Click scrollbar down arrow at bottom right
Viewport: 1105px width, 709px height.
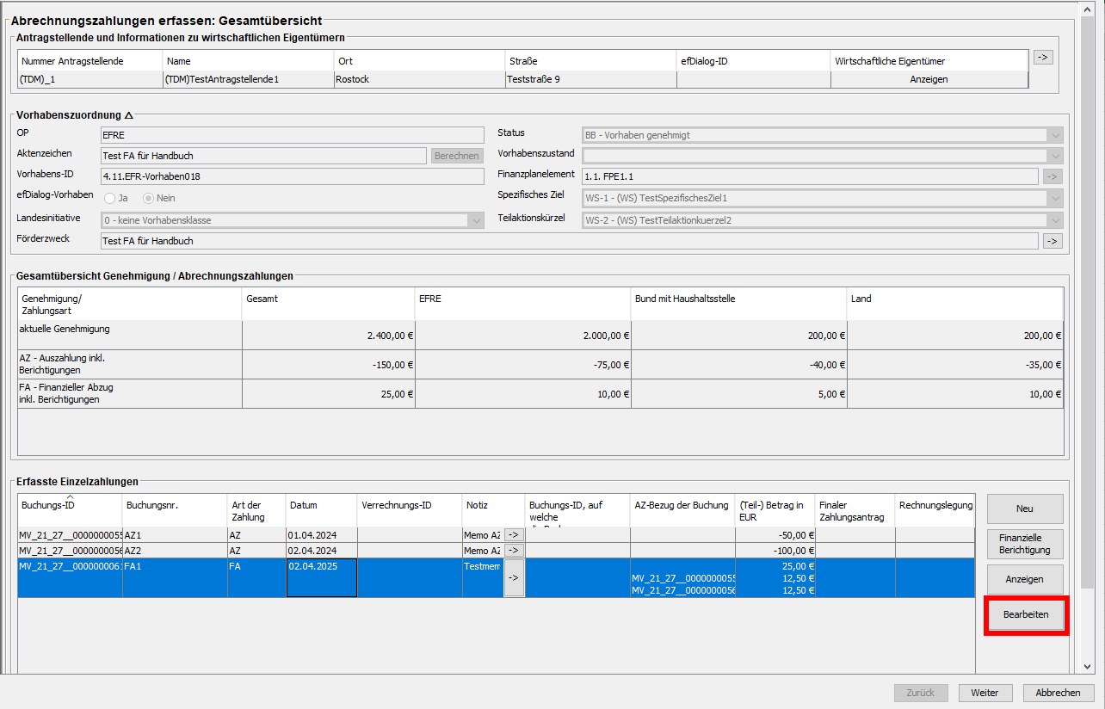1087,667
